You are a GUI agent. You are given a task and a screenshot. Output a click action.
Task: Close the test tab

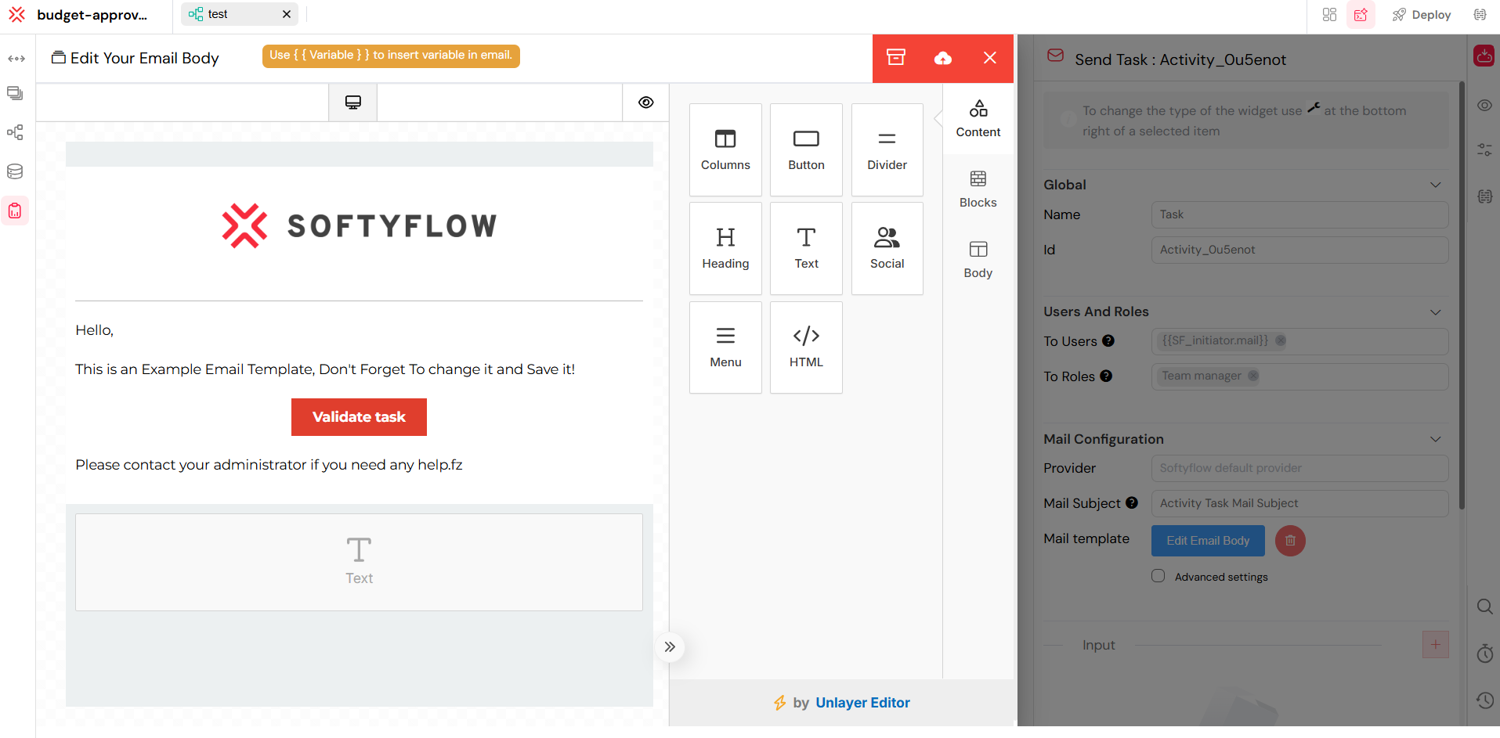(287, 14)
